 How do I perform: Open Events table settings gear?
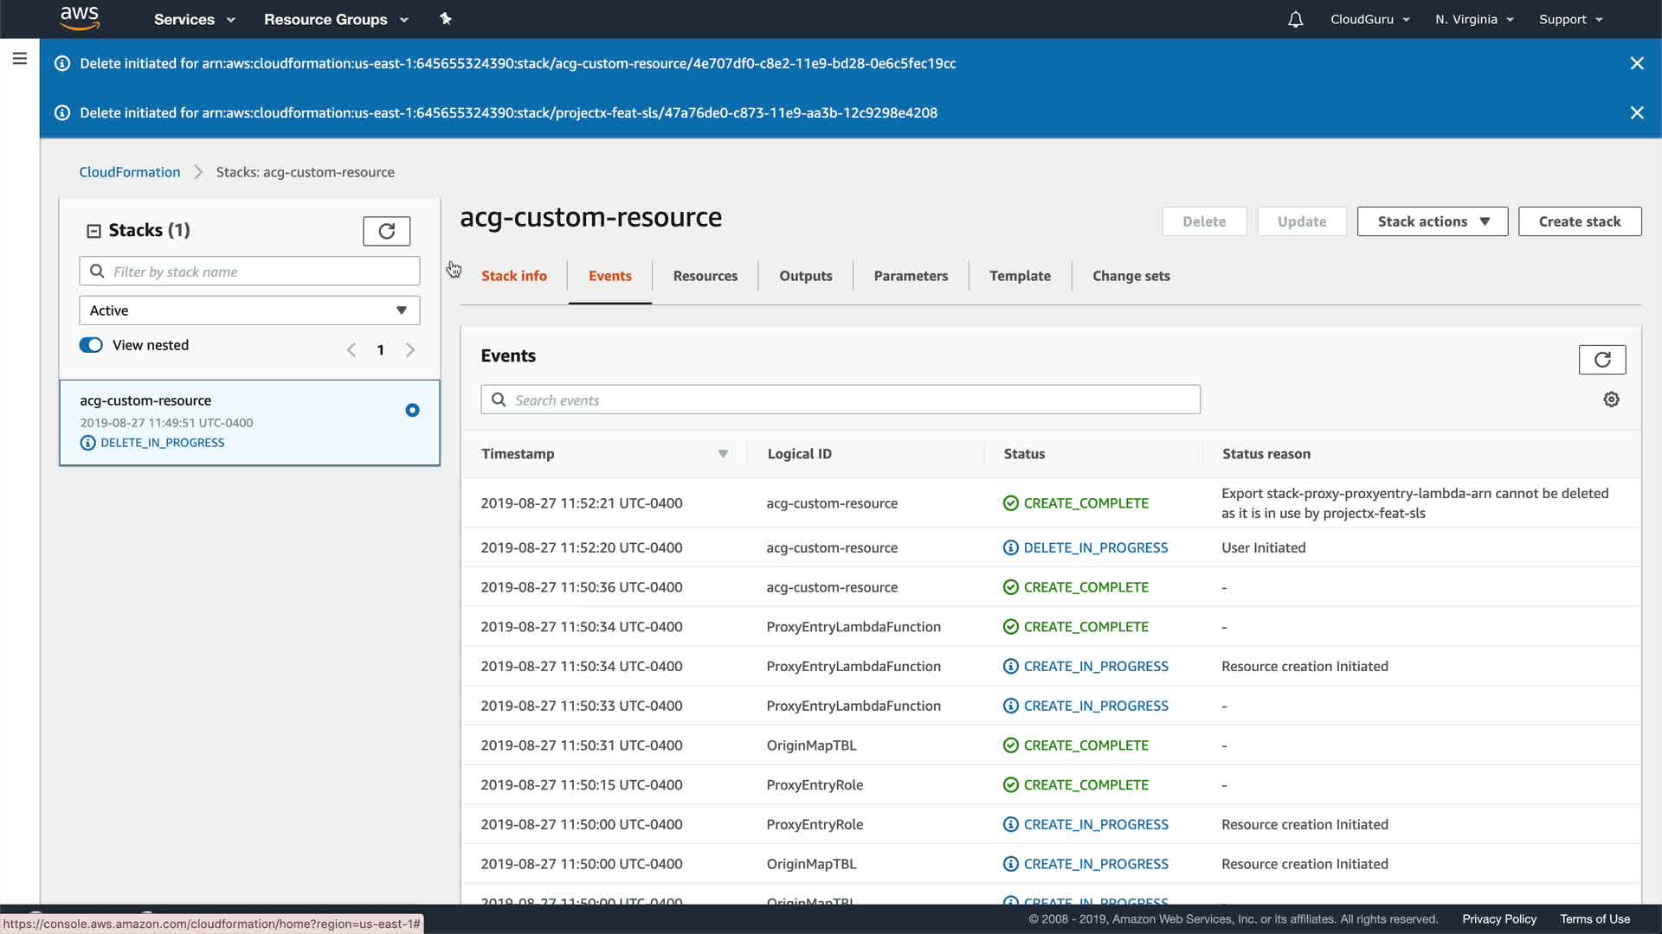(x=1611, y=400)
